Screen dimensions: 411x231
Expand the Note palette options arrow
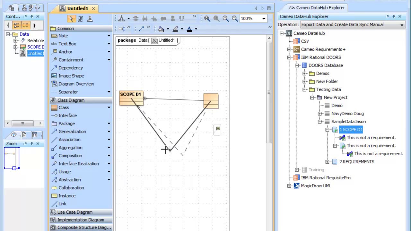[x=109, y=36]
